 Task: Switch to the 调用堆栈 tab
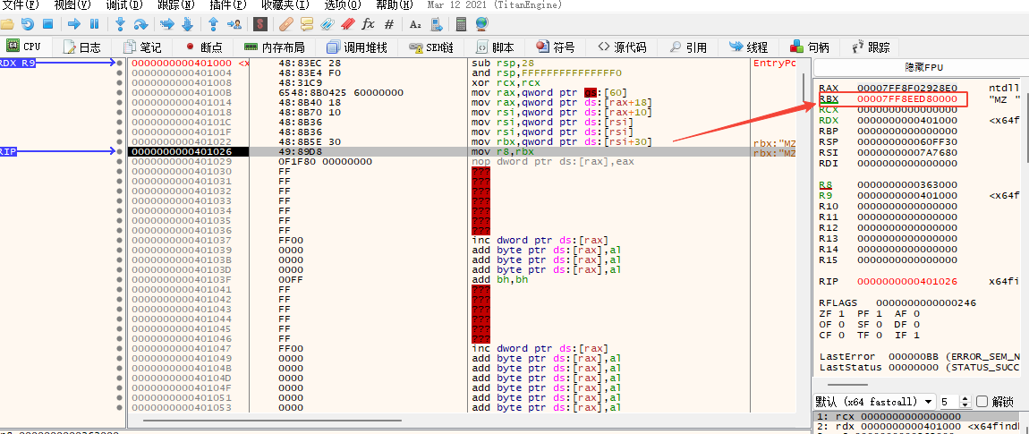click(357, 47)
